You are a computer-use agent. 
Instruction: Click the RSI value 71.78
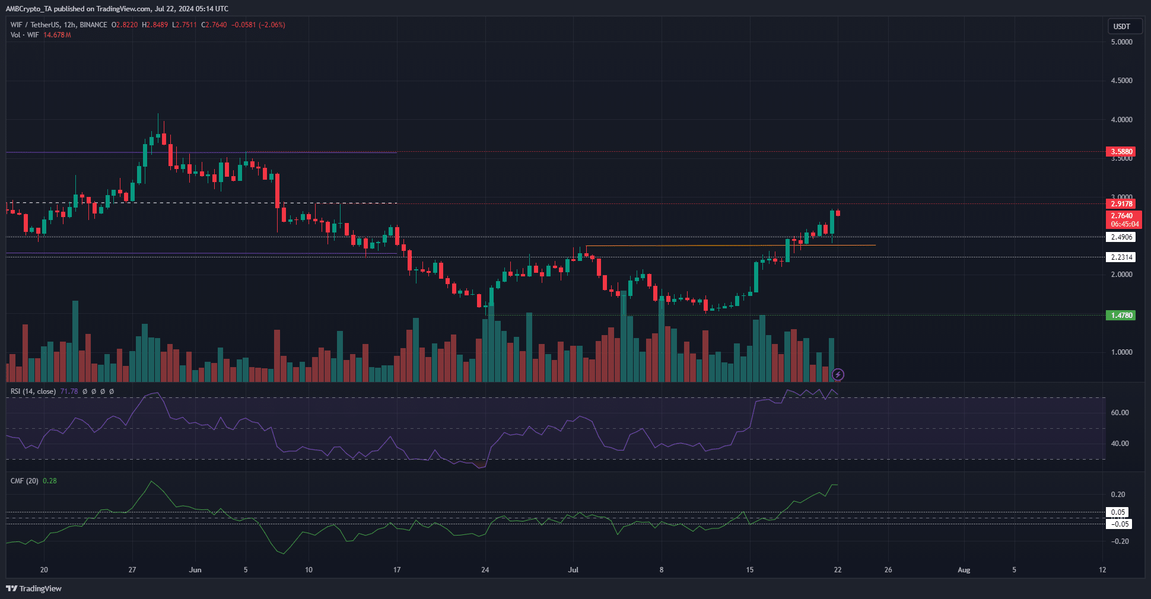coord(69,391)
